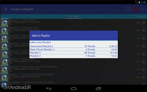Go back with the Create a Playlist arrow
Viewport: 147px width, 92px height.
tap(6, 9)
